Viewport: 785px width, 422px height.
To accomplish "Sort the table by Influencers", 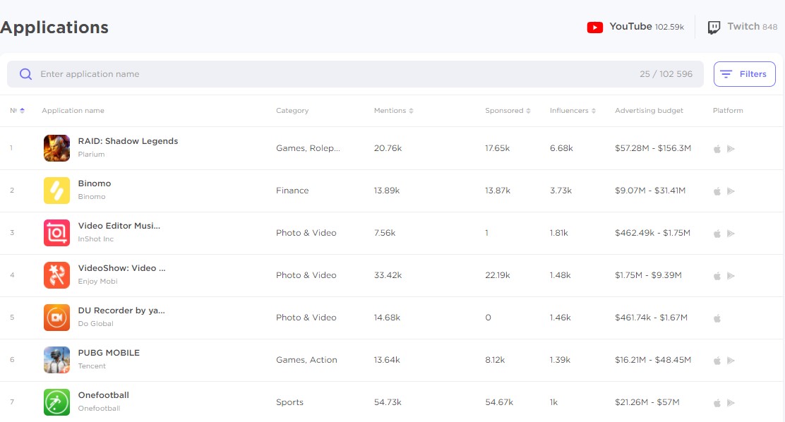I will [573, 111].
